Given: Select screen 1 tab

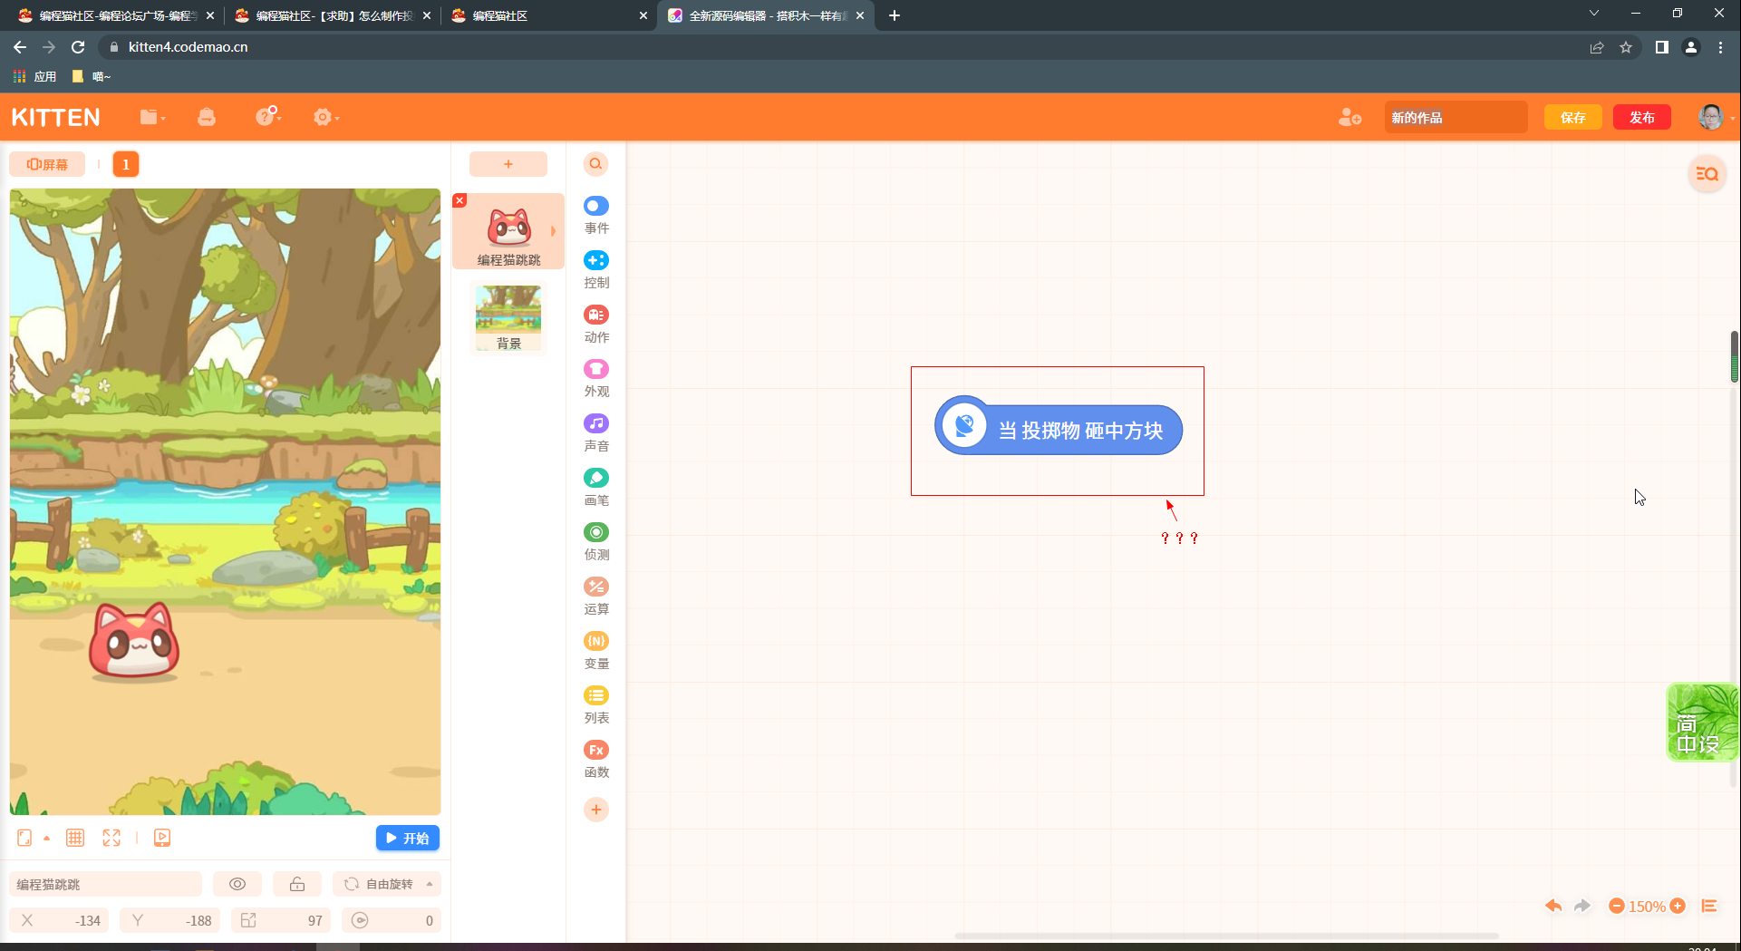Looking at the screenshot, I should point(126,164).
